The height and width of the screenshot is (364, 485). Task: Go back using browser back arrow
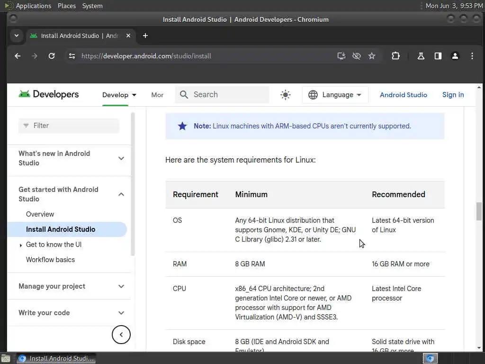[18, 56]
